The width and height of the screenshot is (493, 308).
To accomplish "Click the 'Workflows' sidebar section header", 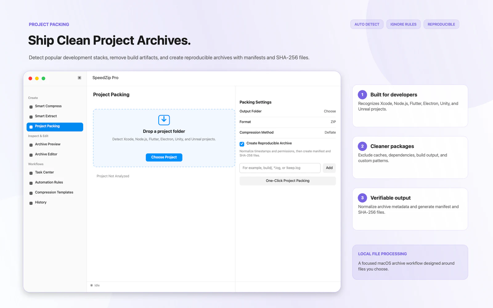I will point(36,164).
